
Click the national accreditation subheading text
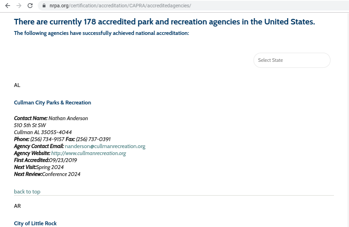click(102, 33)
